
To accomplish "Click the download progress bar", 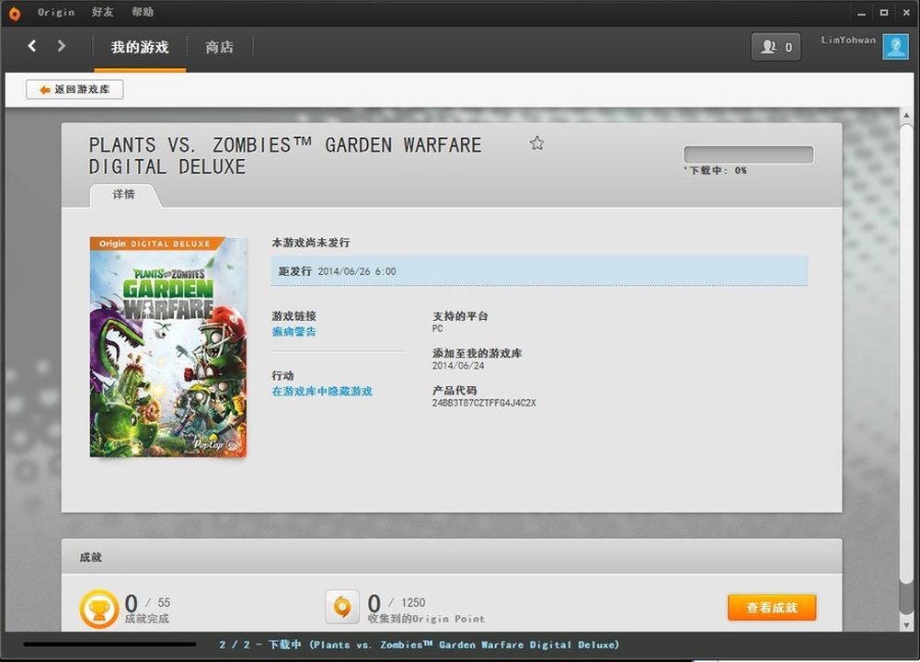I will pyautogui.click(x=748, y=154).
